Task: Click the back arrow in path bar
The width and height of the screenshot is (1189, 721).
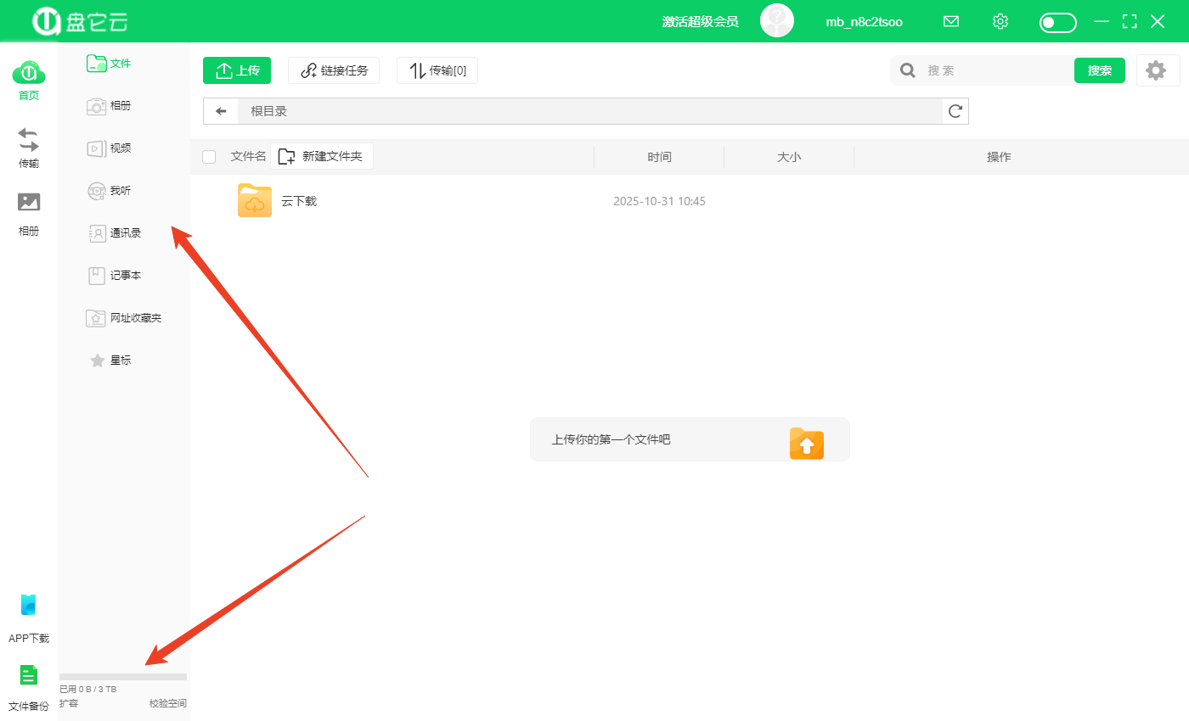Action: (x=221, y=111)
